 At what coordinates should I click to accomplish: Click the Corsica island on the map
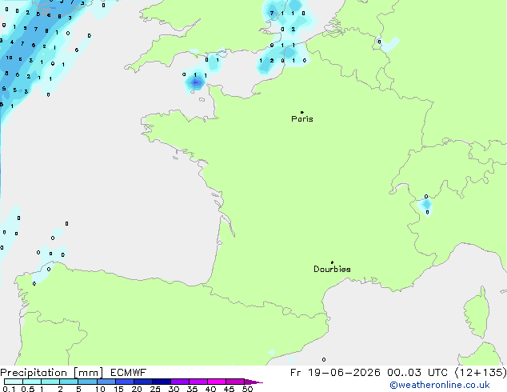[477, 313]
